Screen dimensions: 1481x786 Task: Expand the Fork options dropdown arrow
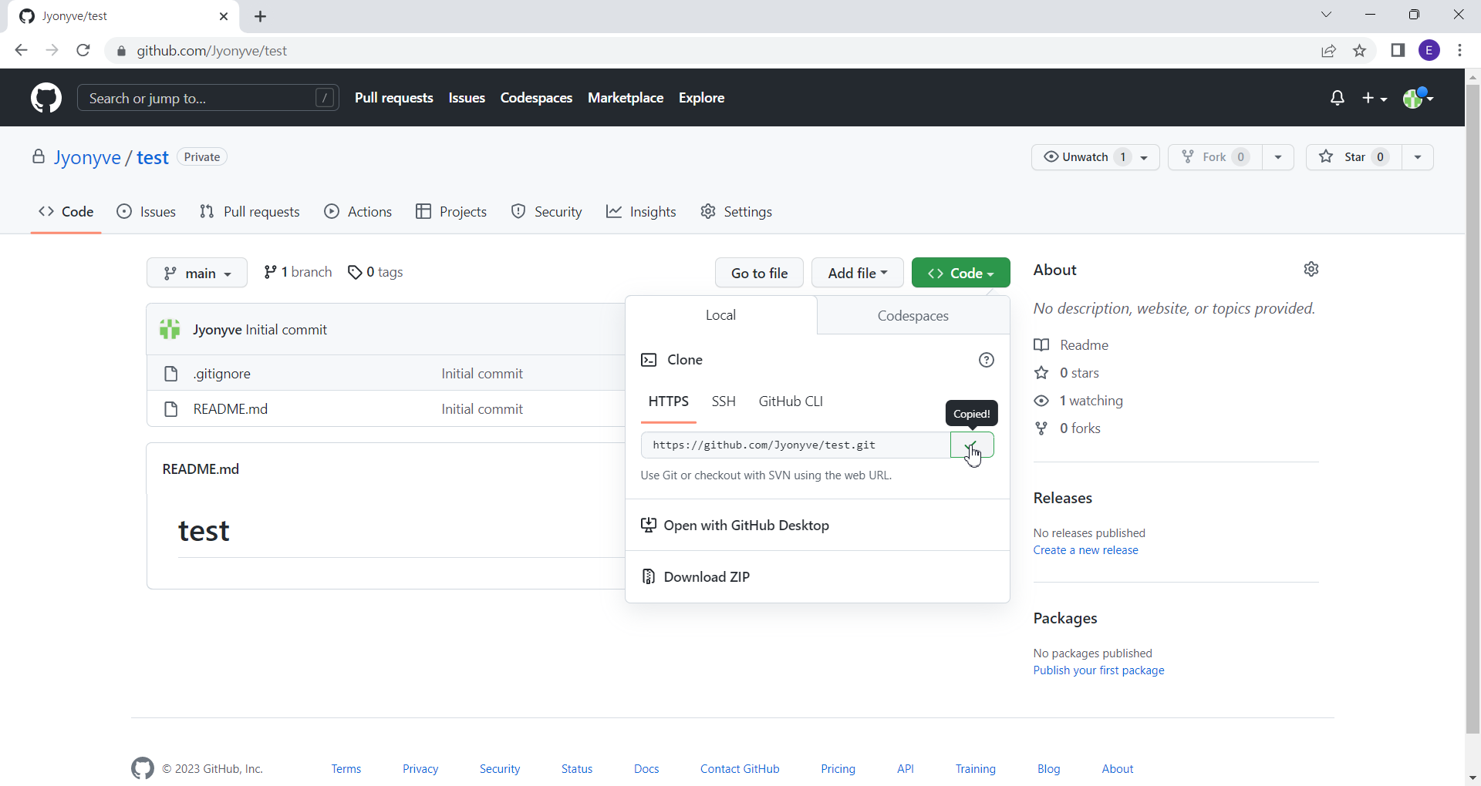click(x=1278, y=157)
